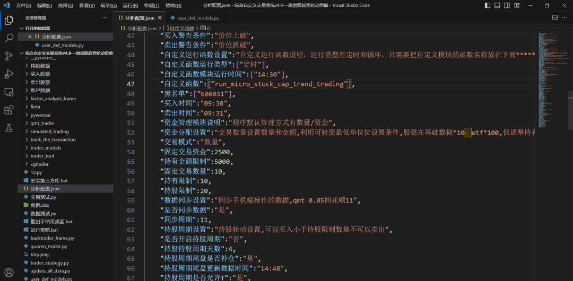Open 数据.xlsx file

tap(66, 205)
